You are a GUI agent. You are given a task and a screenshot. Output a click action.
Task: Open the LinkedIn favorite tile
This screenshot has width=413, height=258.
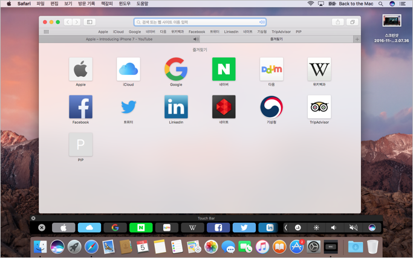click(176, 107)
